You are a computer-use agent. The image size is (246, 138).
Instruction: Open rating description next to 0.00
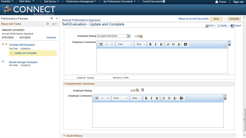(137, 90)
